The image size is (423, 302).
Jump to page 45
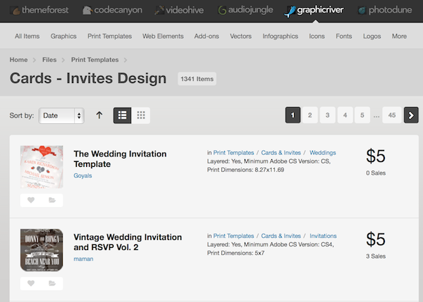click(x=392, y=115)
